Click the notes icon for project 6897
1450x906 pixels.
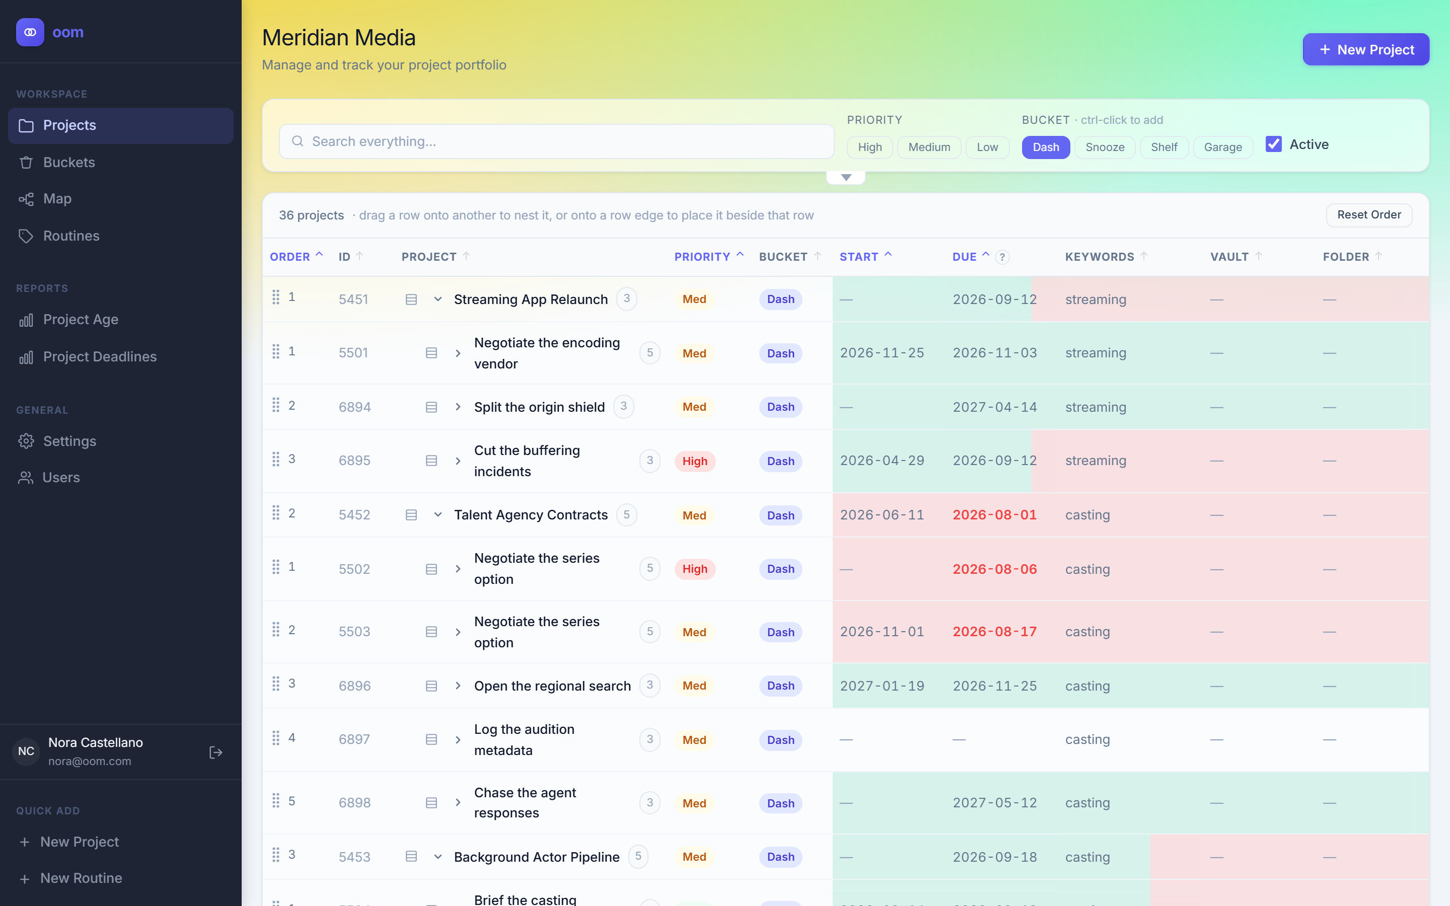point(431,739)
